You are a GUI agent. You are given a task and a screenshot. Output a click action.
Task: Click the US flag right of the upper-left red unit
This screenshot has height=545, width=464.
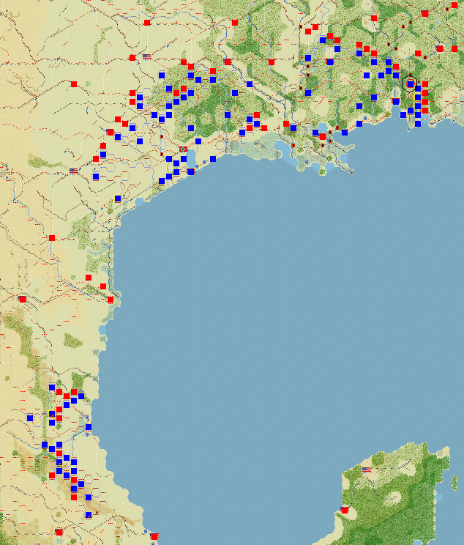(x=147, y=56)
